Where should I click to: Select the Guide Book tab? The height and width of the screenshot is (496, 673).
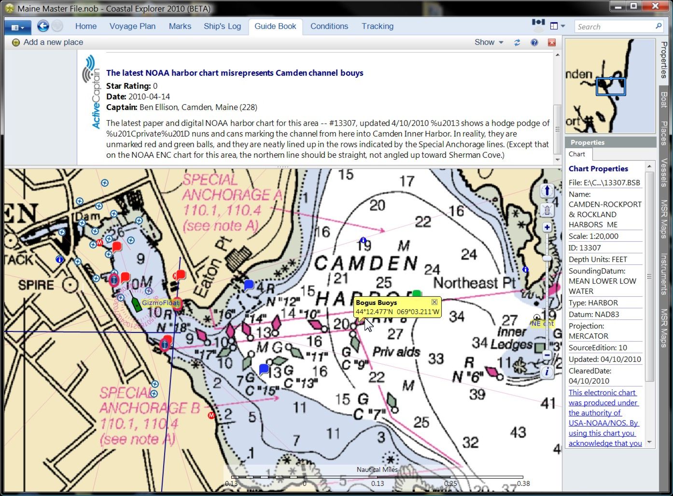tap(275, 27)
